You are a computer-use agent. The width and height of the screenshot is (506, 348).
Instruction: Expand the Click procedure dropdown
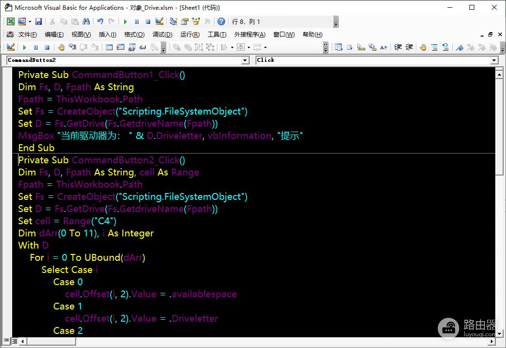click(x=494, y=60)
